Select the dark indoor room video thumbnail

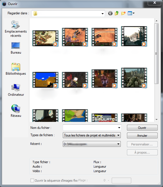134,118
